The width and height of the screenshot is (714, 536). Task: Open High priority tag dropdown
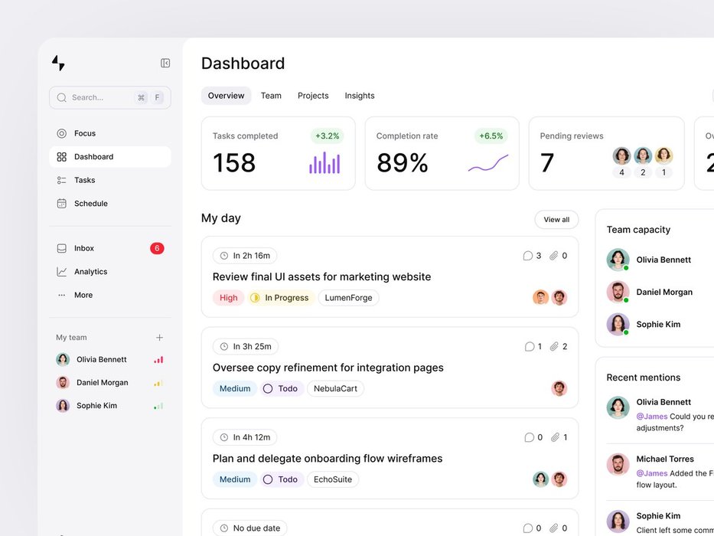click(x=228, y=298)
